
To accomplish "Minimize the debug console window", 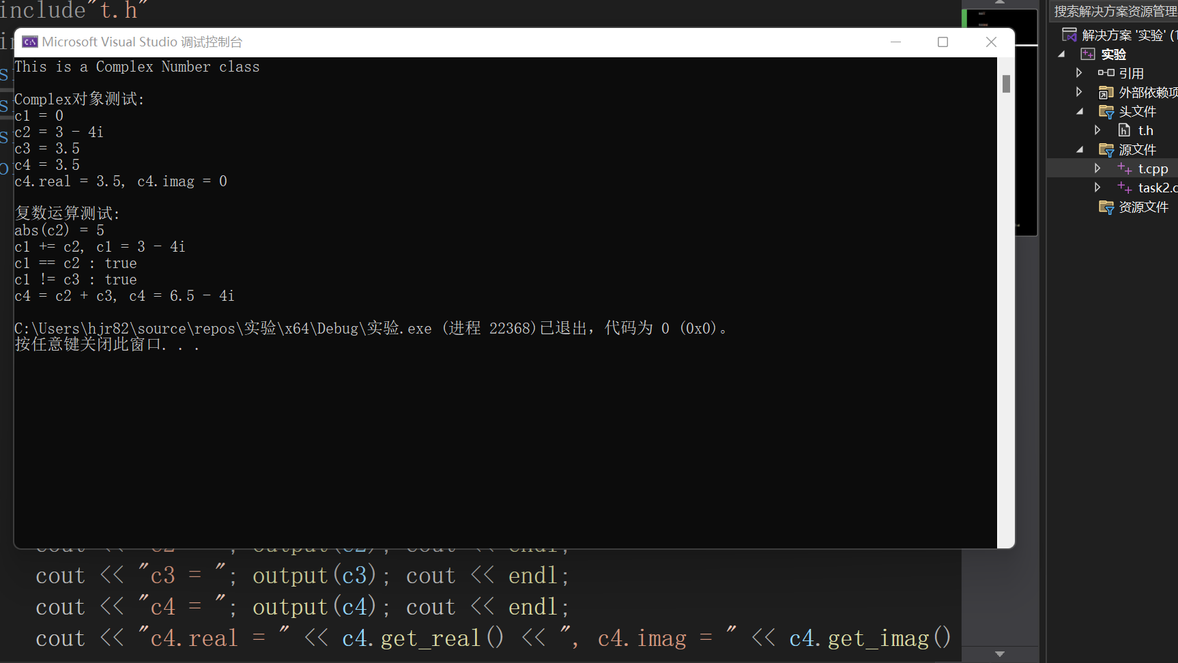I will tap(895, 42).
